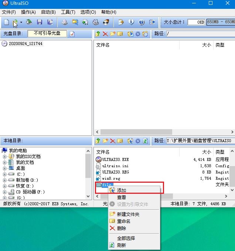
Task: Expand the 我的ISO文档 tree node
Action: [x=4, y=157]
